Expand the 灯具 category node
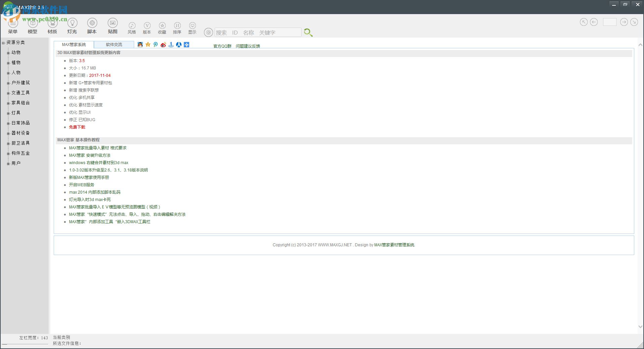Screen dimensions: 644x349 click(x=8, y=113)
